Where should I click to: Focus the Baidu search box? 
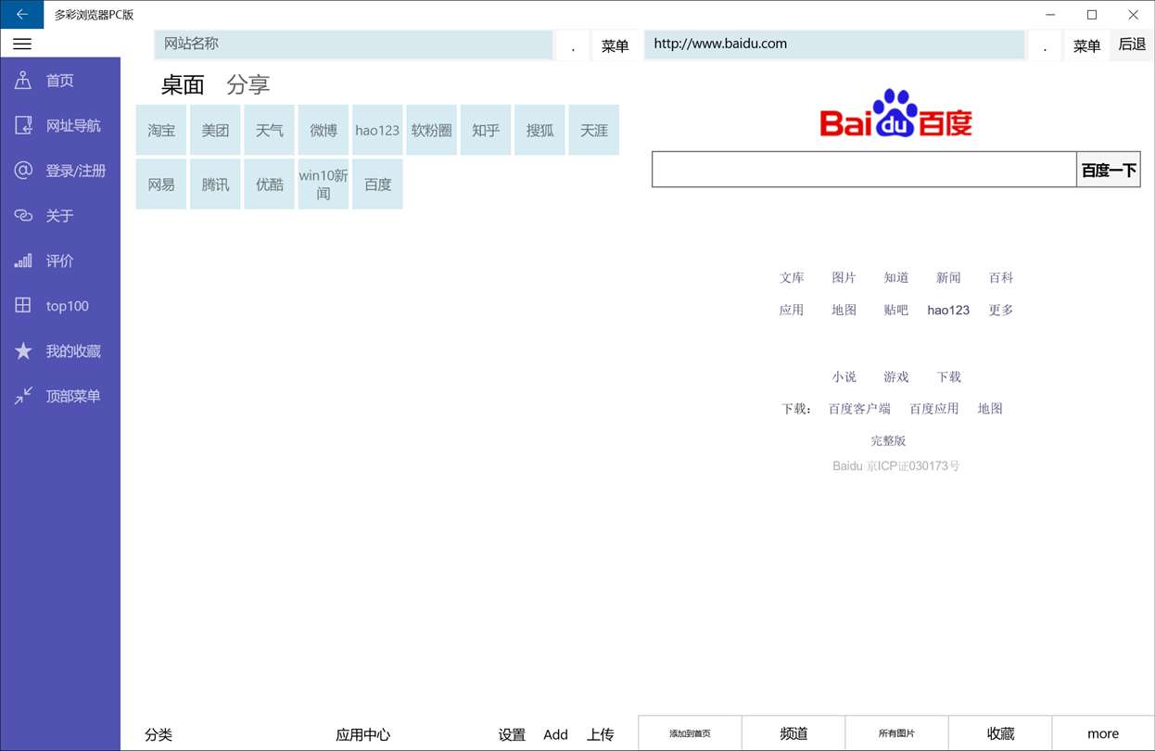(x=864, y=170)
